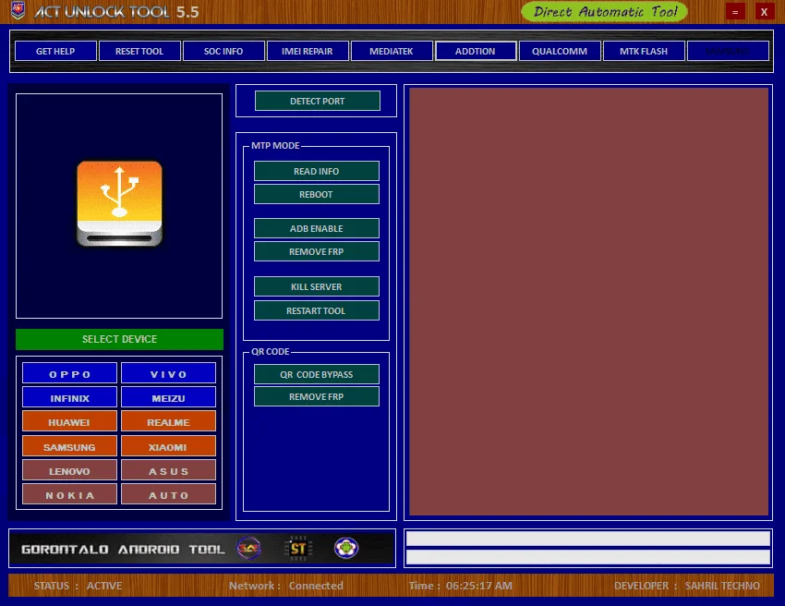Pick the XIAOMI device brand
Image resolution: width=785 pixels, height=606 pixels.
pos(169,446)
